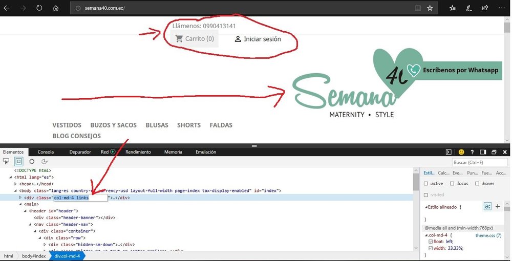Open the VESTIDOS category
The image size is (512, 261).
click(67, 125)
